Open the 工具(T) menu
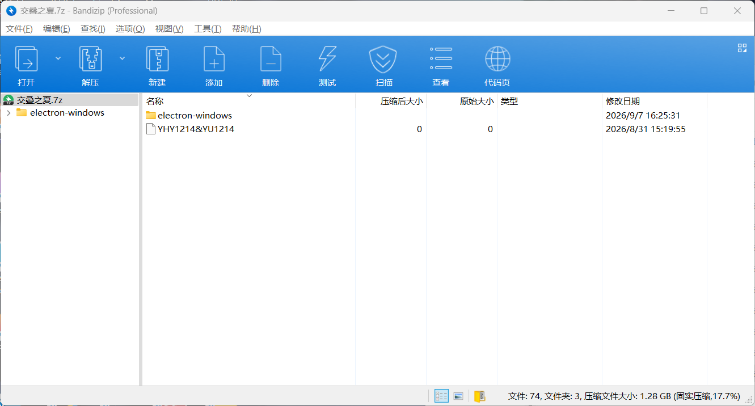755x406 pixels. click(208, 29)
